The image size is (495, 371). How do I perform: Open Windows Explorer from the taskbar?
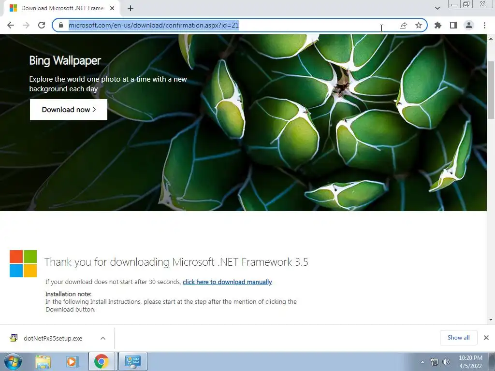(x=43, y=361)
